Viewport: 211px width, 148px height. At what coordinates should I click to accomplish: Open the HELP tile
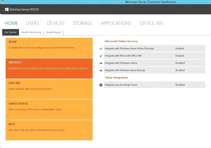coord(49,130)
